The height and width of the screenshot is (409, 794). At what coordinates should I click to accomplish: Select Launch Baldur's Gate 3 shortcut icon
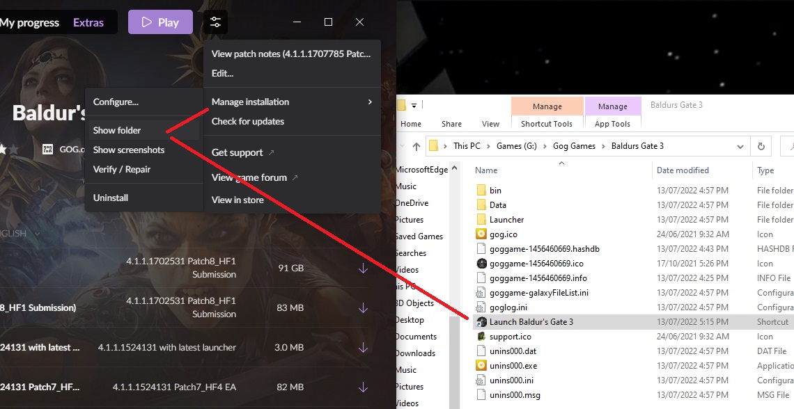click(x=481, y=322)
